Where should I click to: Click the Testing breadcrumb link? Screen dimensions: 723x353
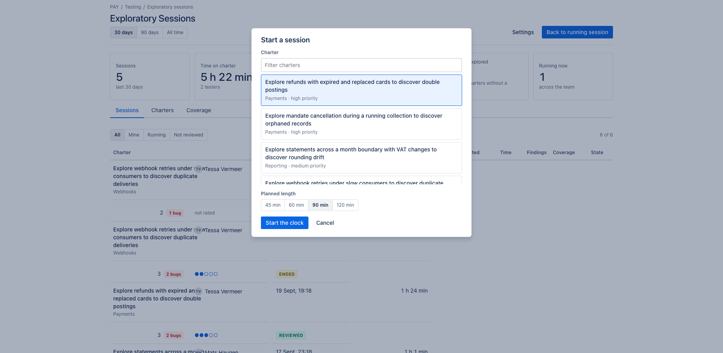(133, 7)
